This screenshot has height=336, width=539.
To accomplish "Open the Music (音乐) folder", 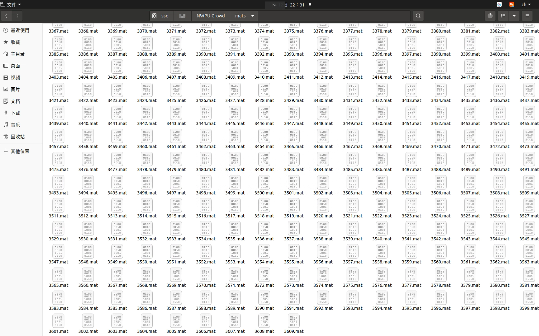I will 15,125.
